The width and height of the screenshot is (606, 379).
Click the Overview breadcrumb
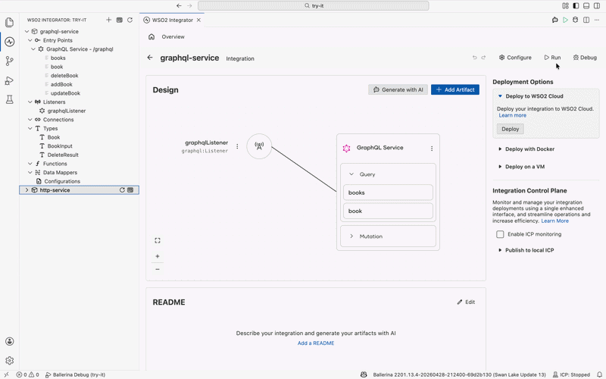pos(173,36)
